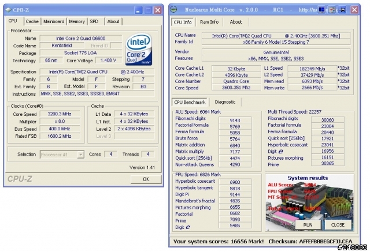The image size is (370, 252).
Task: Click the Non-attack Queens score 4290
Action: click(235, 164)
